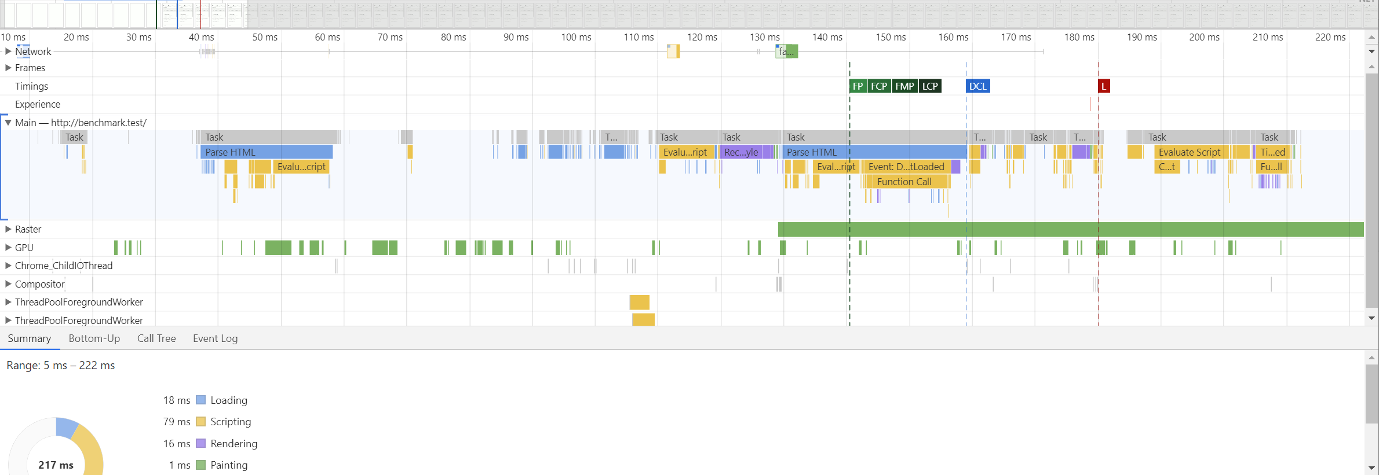
Task: Click the DCL event marker
Action: click(x=977, y=86)
